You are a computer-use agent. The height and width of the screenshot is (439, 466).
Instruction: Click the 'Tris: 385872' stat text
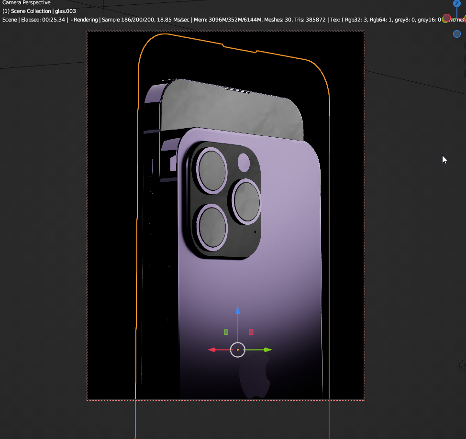tap(310, 20)
